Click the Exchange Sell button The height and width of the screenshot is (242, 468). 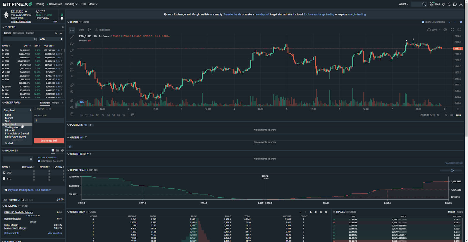tap(49, 141)
